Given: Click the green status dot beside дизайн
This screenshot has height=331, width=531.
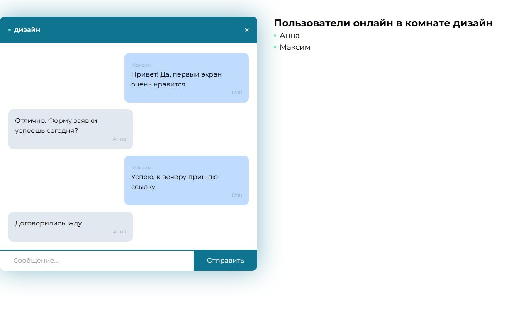Looking at the screenshot, I should pos(10,30).
